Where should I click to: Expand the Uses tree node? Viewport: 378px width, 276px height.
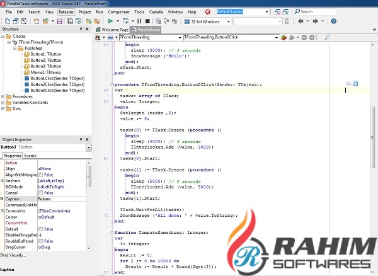(3, 108)
